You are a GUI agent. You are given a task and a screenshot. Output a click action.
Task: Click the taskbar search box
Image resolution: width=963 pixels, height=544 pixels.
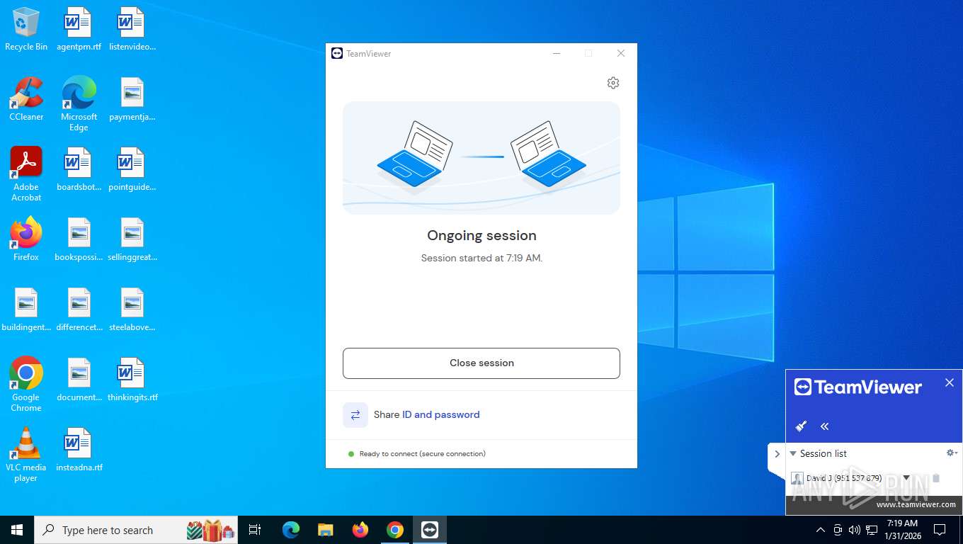tap(136, 530)
